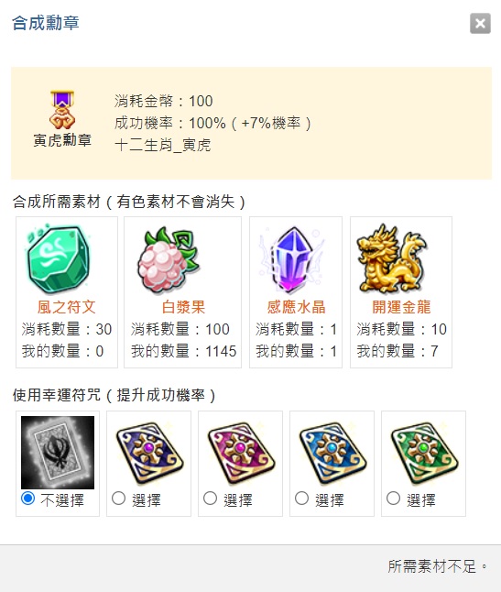Viewport: 501px width, 592px height.
Task: Click the purple 感應水晶 crystal icon
Action: 291,259
